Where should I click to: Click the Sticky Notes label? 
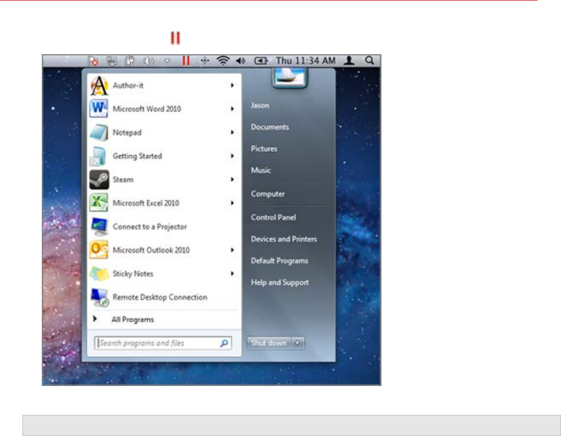tap(132, 274)
